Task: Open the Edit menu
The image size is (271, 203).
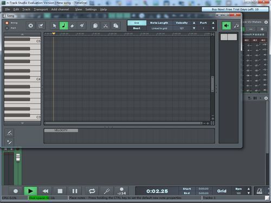Action: pyautogui.click(x=16, y=9)
